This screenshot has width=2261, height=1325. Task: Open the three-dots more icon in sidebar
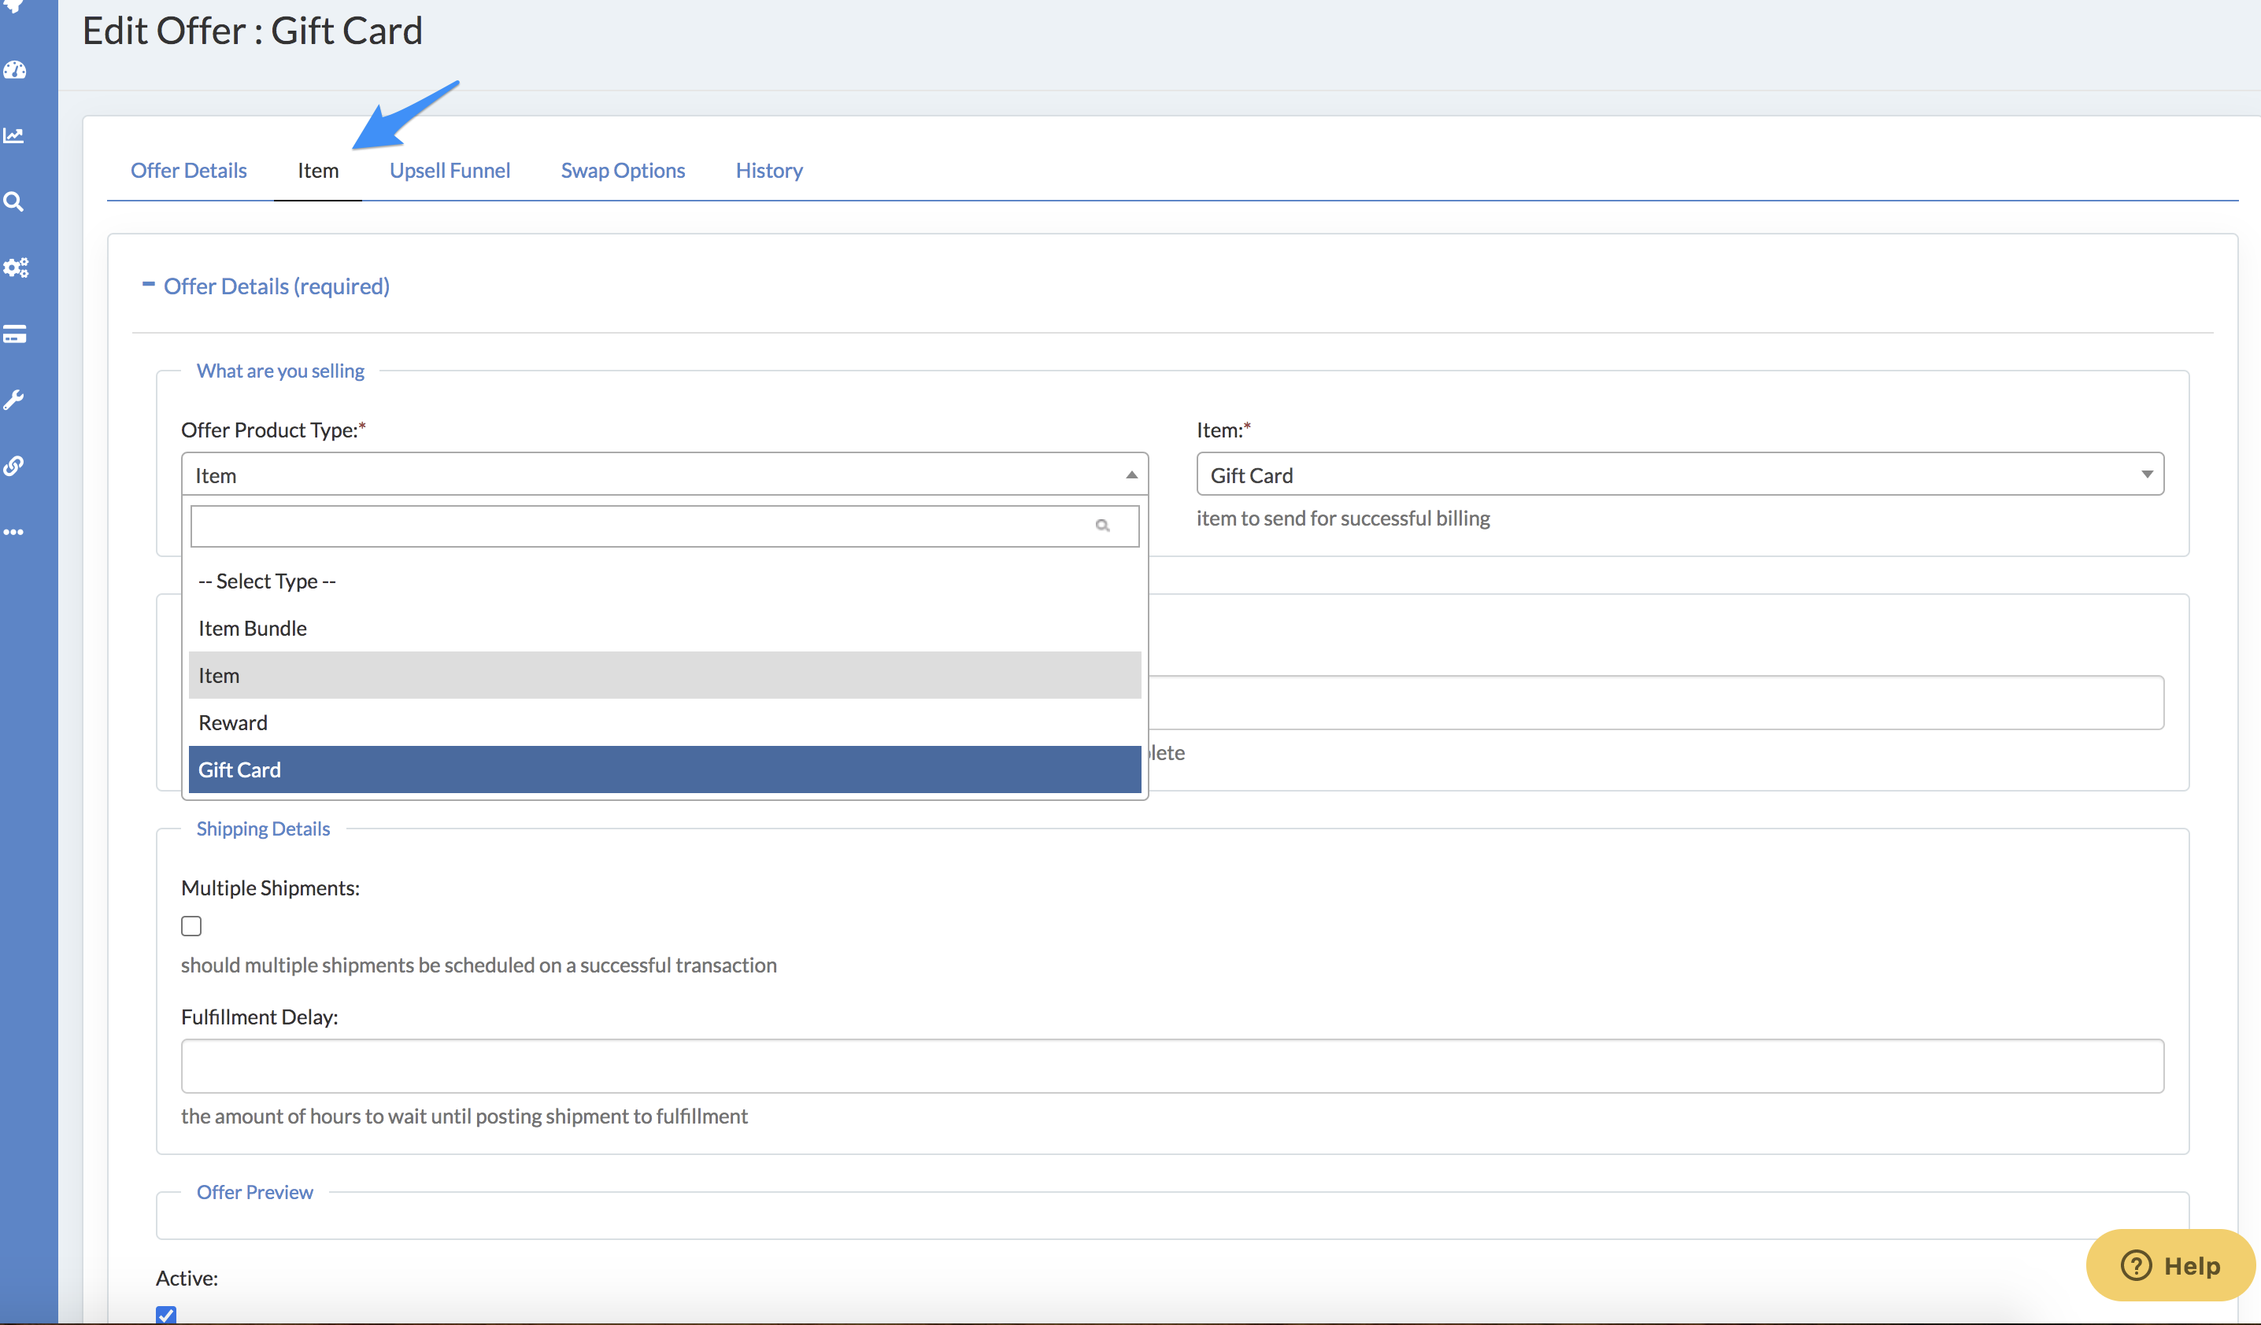pos(14,533)
